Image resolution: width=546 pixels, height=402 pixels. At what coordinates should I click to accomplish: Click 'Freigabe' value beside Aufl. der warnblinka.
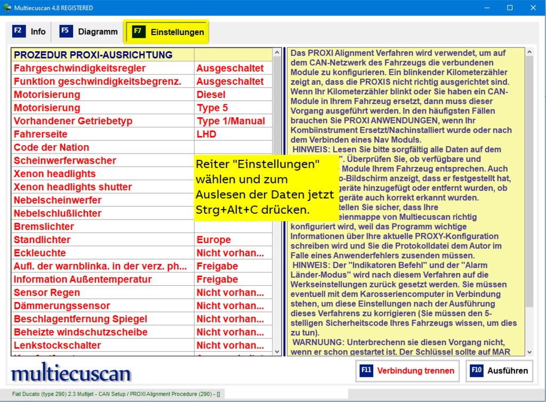(218, 267)
